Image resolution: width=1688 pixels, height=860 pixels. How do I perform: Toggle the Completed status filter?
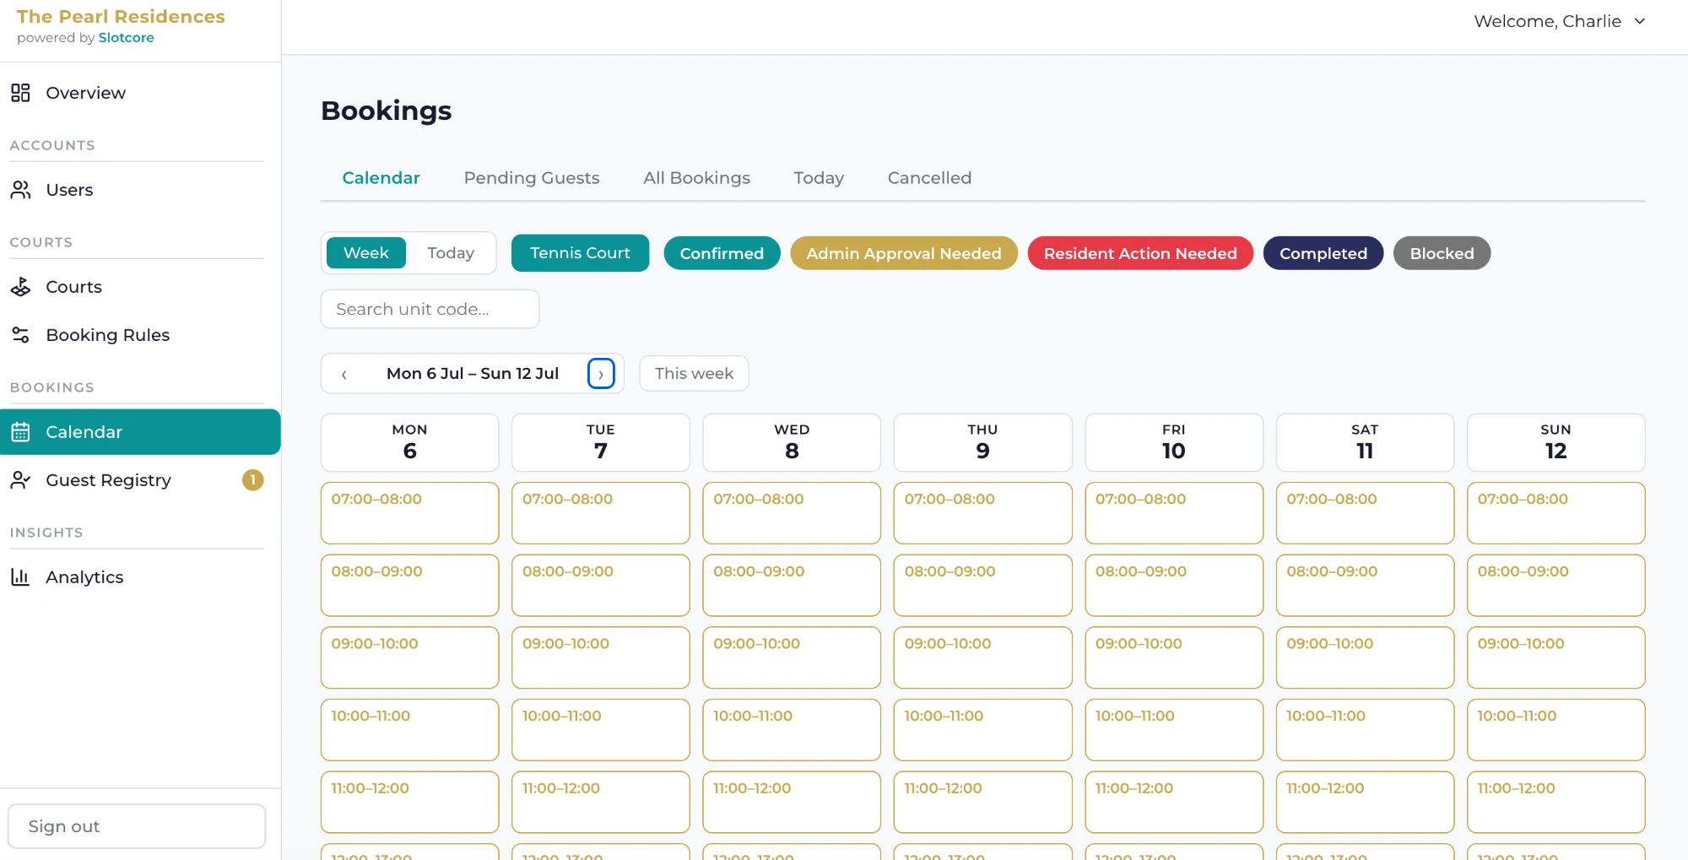click(x=1323, y=253)
